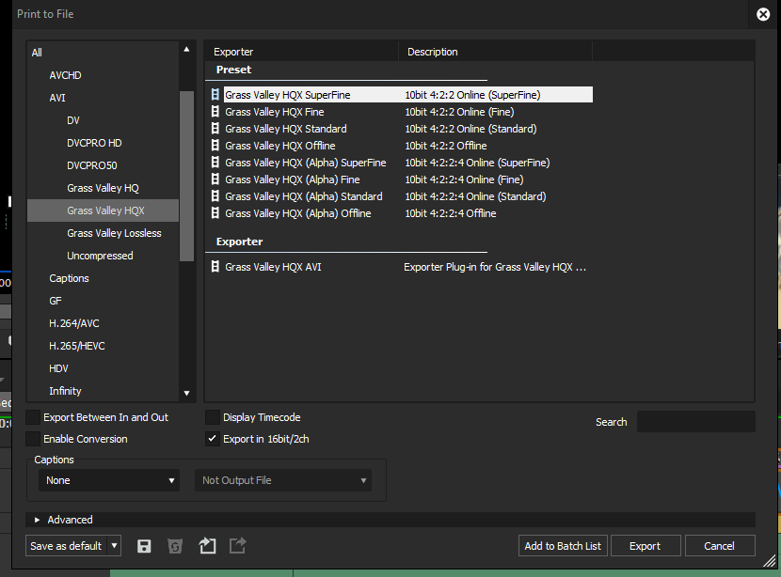781x577 pixels.
Task: Select the HDV category
Action: pos(58,368)
